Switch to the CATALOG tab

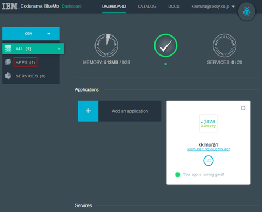pyautogui.click(x=147, y=7)
